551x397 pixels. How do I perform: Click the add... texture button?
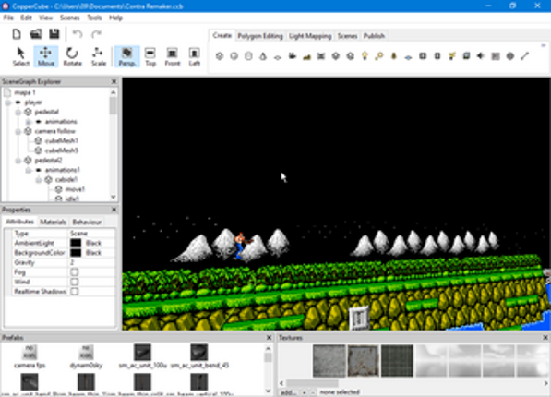pos(290,392)
